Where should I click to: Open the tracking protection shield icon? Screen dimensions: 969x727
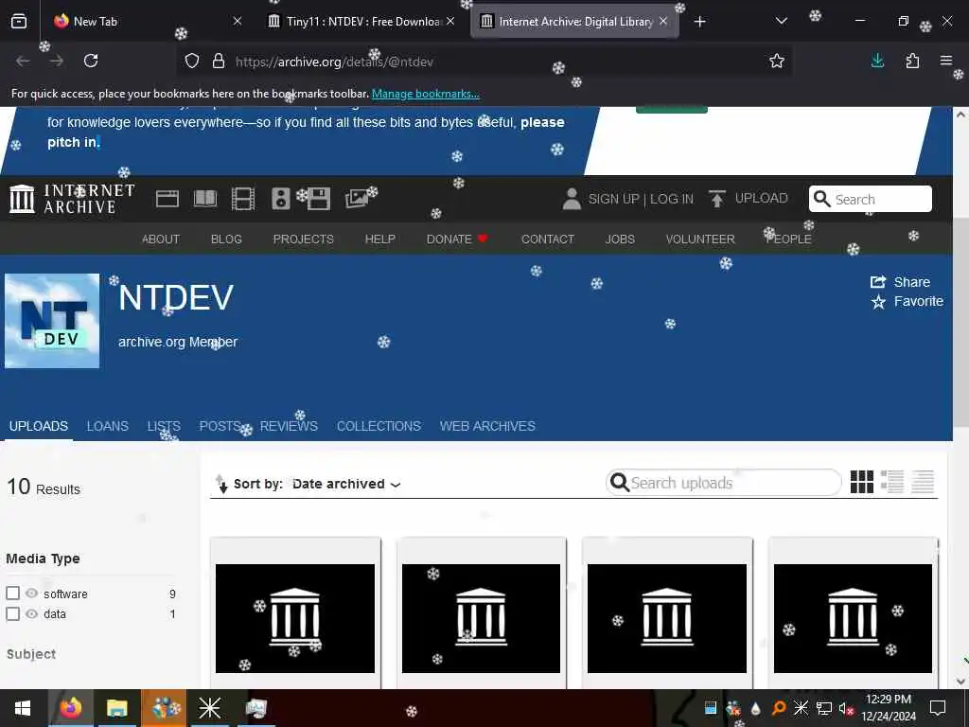[x=192, y=61]
